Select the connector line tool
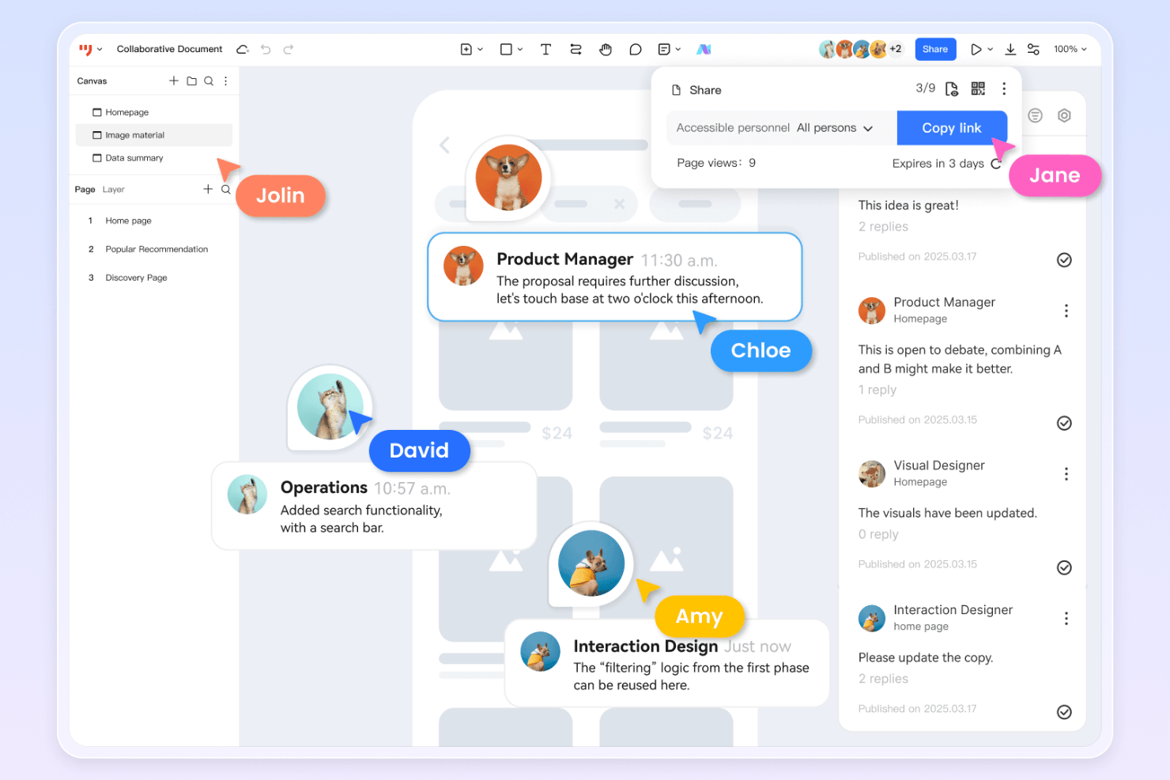This screenshot has width=1170, height=780. click(x=576, y=49)
